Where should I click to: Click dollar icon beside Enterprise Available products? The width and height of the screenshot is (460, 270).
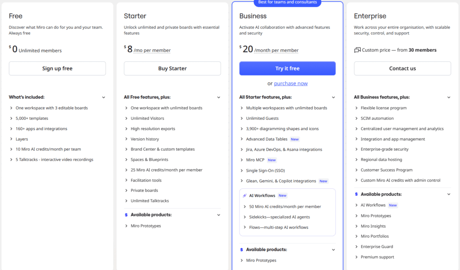click(x=356, y=194)
